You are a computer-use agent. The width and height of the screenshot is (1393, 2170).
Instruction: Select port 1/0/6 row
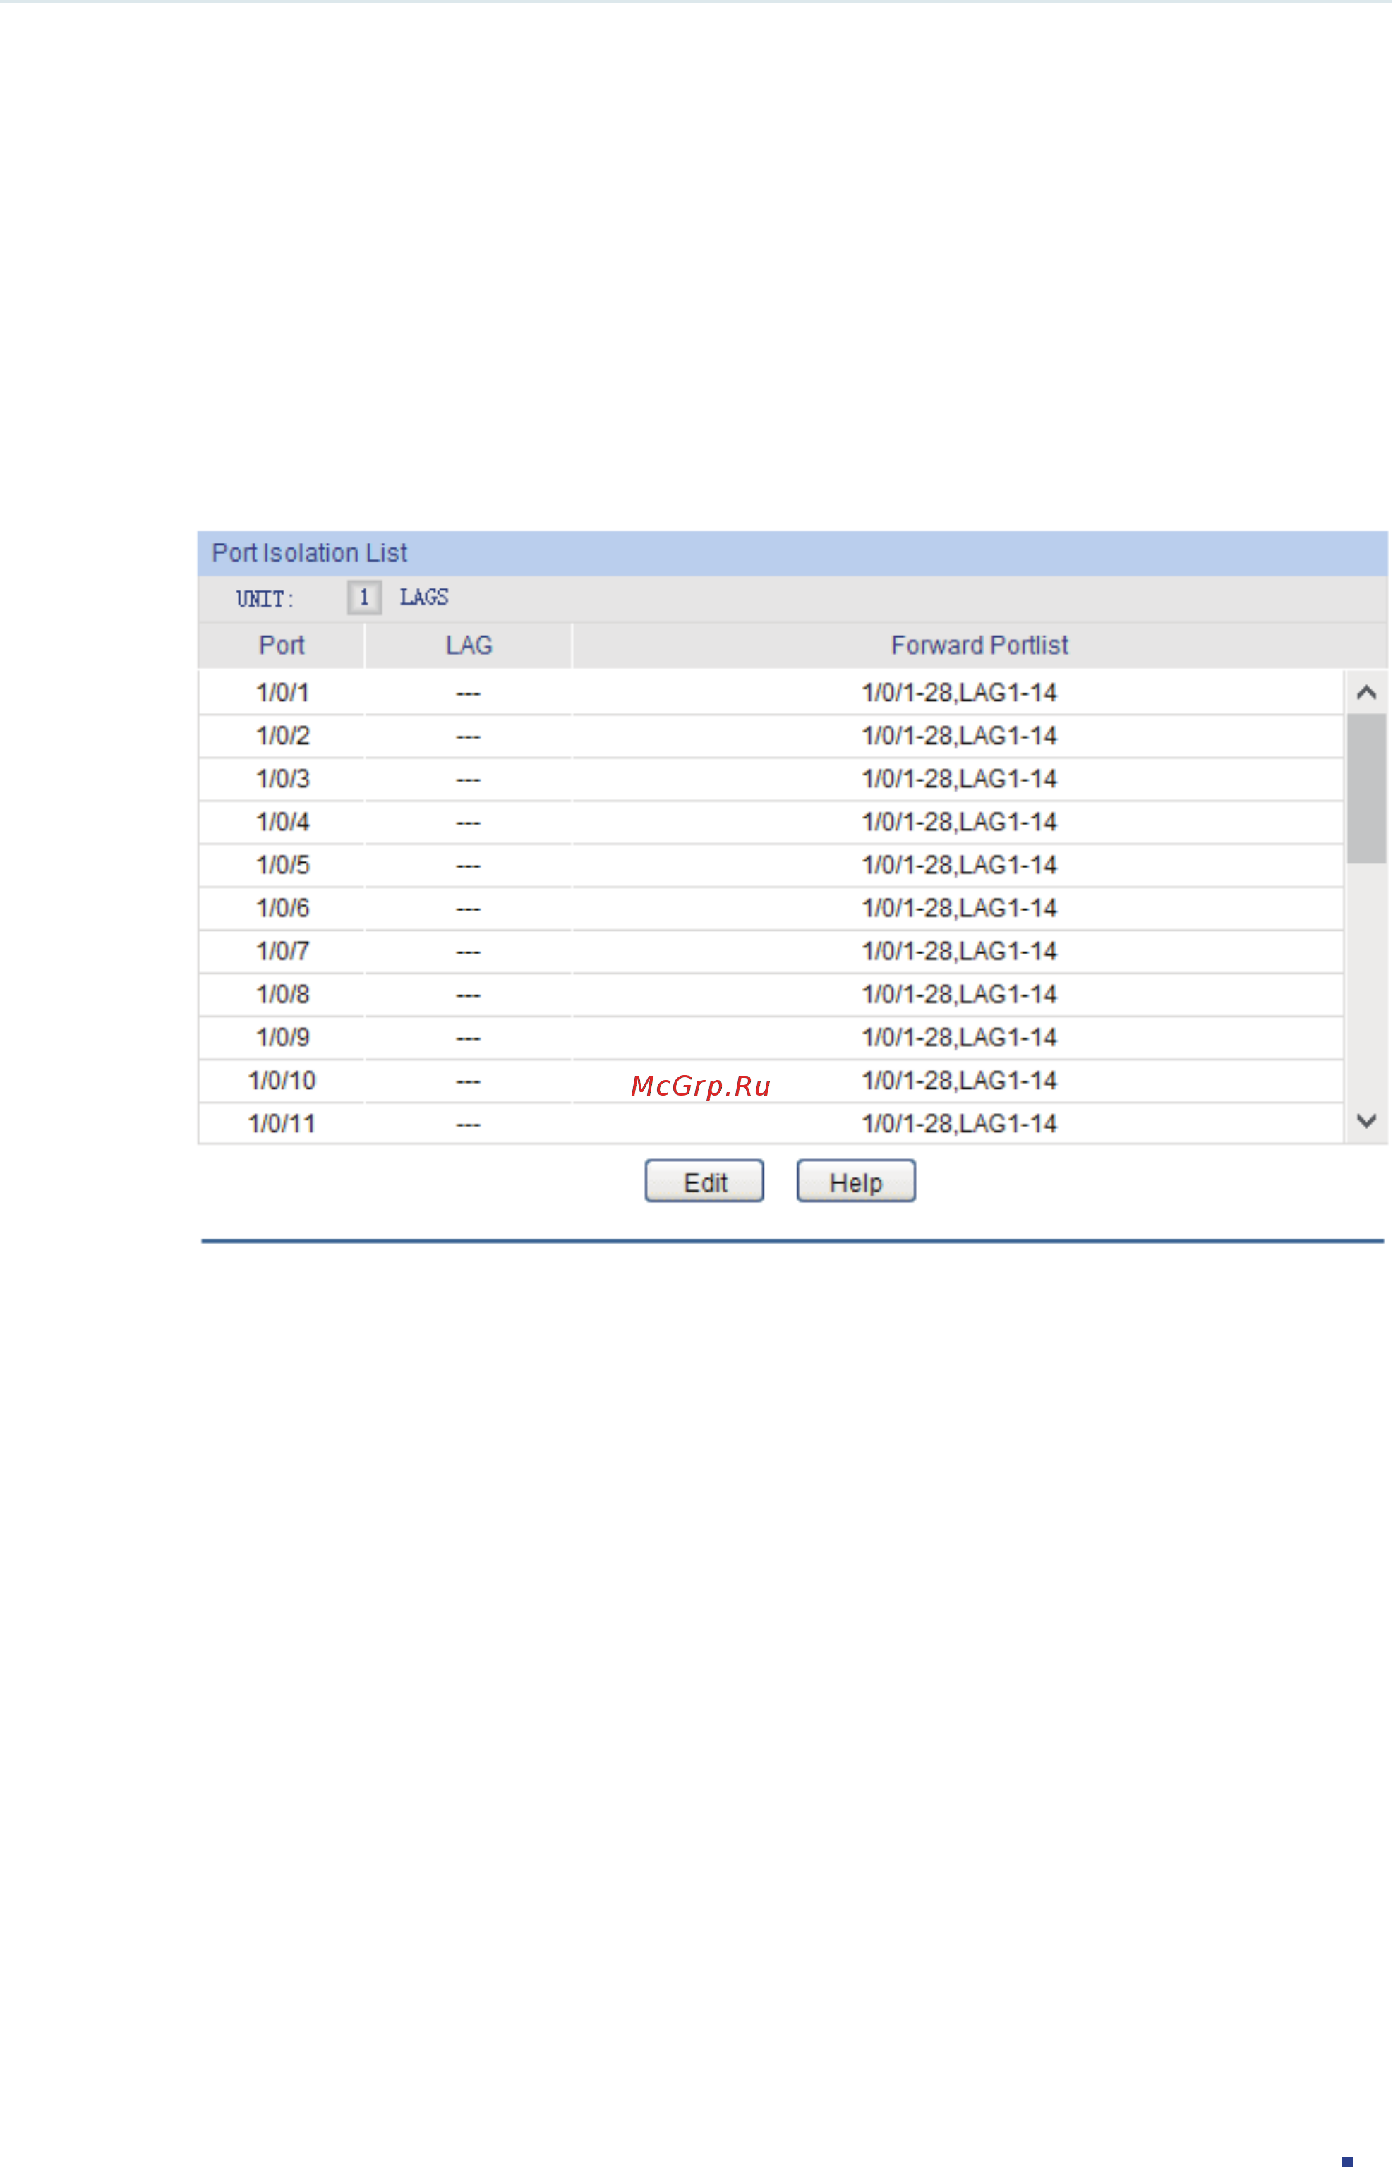pos(771,908)
